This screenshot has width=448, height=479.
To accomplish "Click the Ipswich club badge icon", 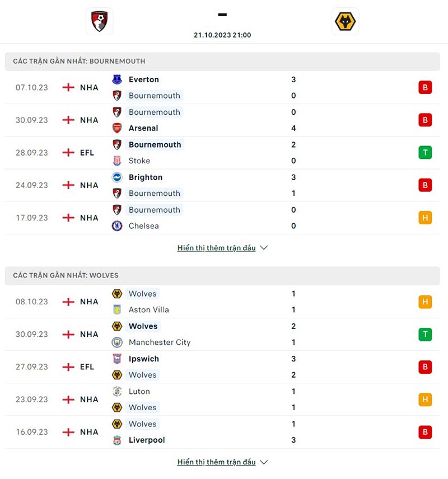I will (117, 359).
